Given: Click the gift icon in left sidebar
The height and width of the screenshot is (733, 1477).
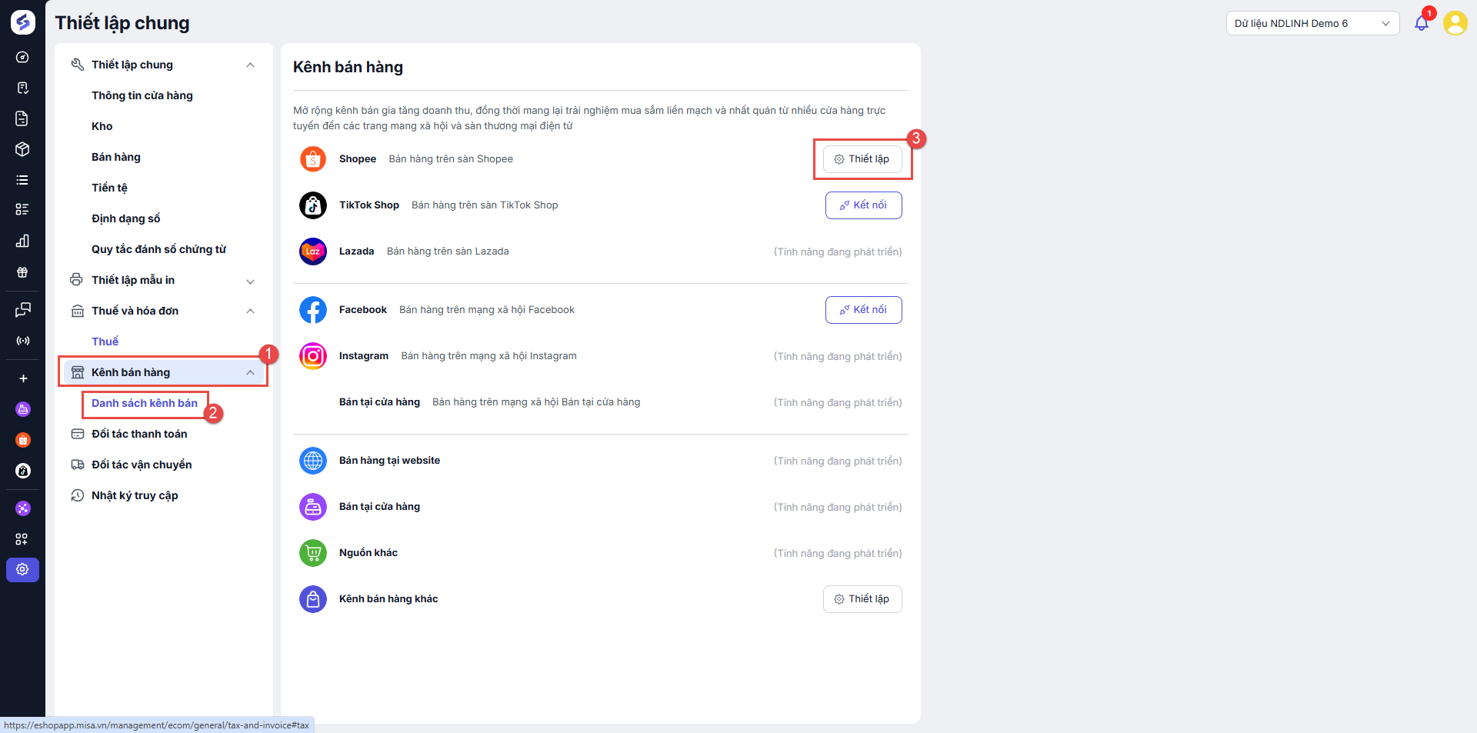Looking at the screenshot, I should tap(22, 272).
